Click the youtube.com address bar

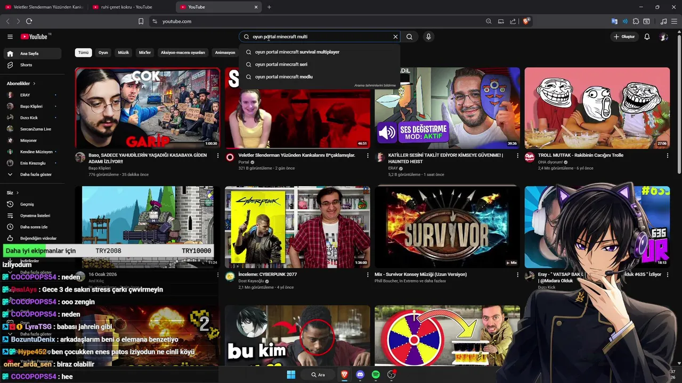(320, 21)
